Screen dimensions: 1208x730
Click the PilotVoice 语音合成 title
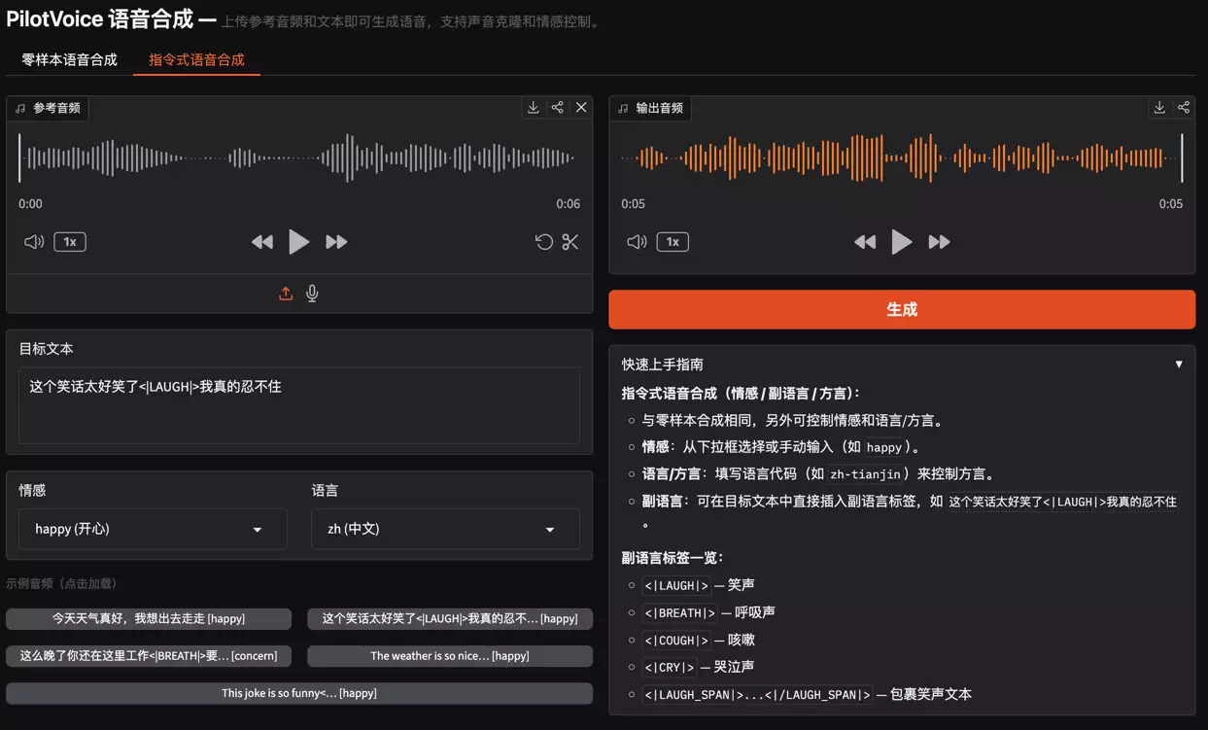click(x=100, y=18)
